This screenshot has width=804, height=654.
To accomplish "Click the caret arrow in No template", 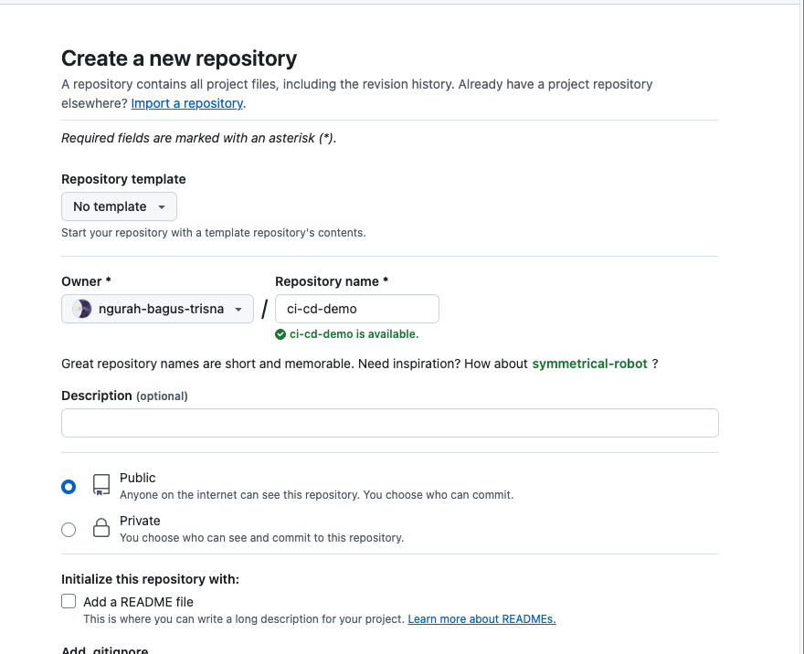I will (162, 207).
